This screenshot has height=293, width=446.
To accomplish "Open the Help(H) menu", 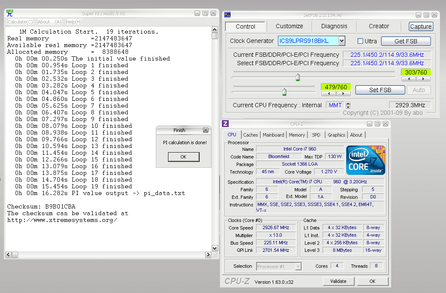I will coord(74,22).
